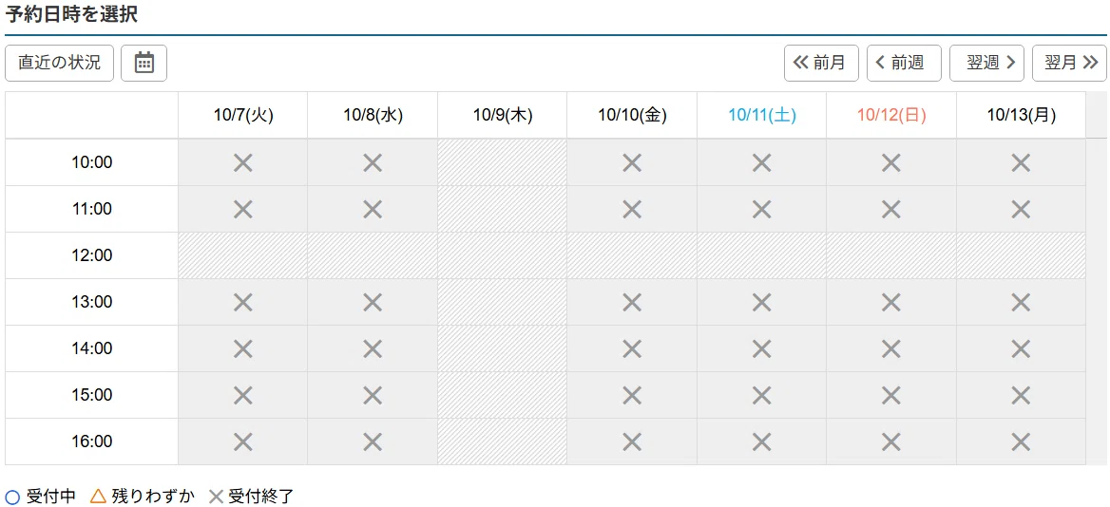Jump to next month with 翌月
The image size is (1110, 507).
pyautogui.click(x=1070, y=63)
